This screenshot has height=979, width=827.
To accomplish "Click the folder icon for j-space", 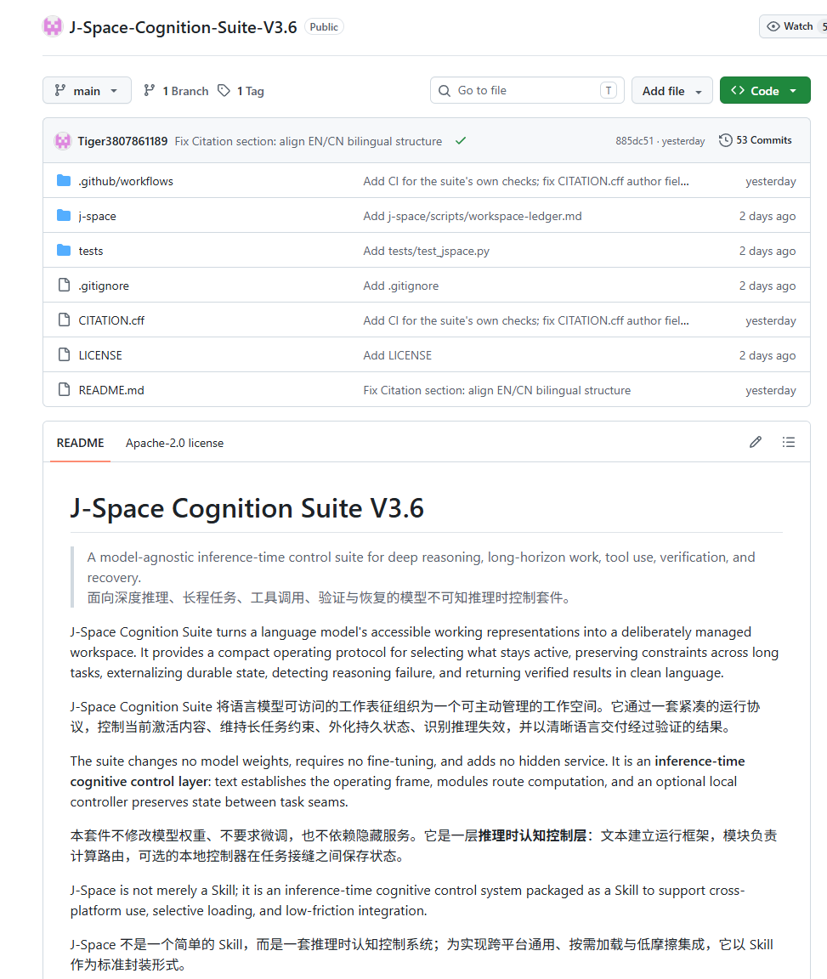I will (x=64, y=215).
